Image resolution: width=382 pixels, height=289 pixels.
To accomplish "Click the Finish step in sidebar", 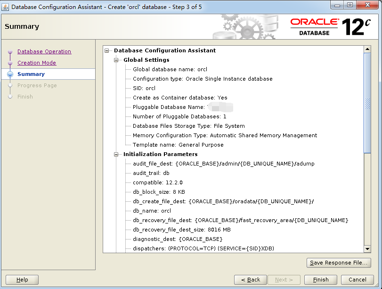I will tap(25, 97).
